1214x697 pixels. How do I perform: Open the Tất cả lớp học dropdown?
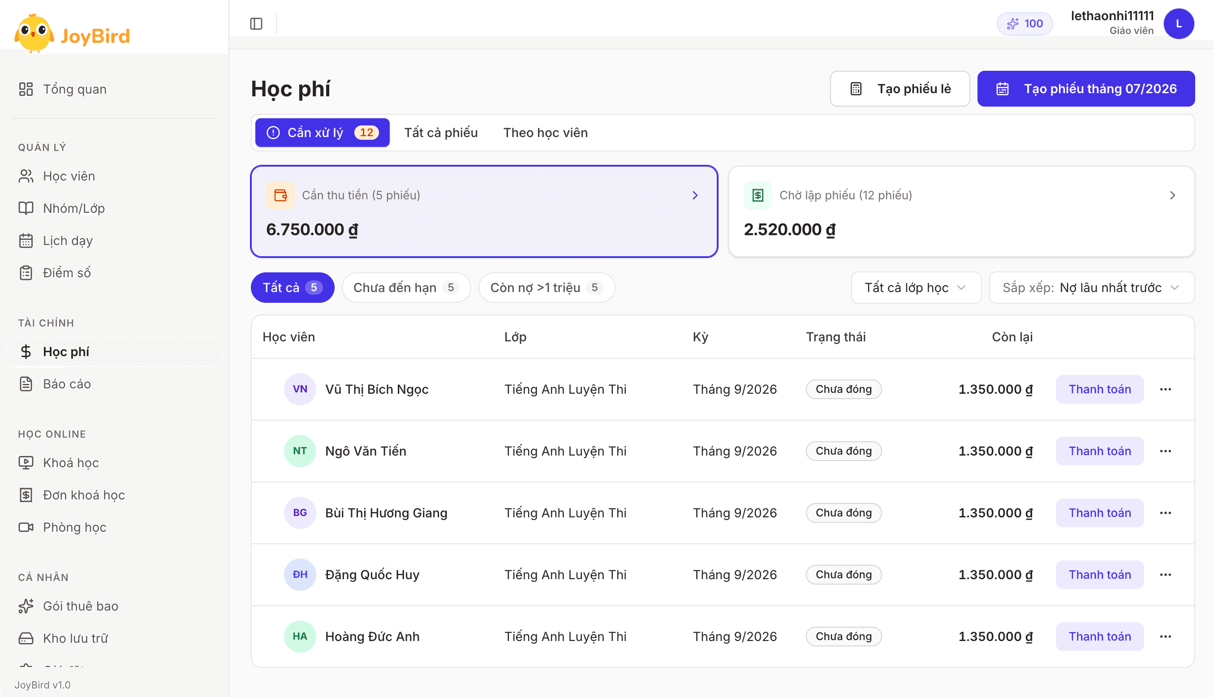[x=916, y=287]
